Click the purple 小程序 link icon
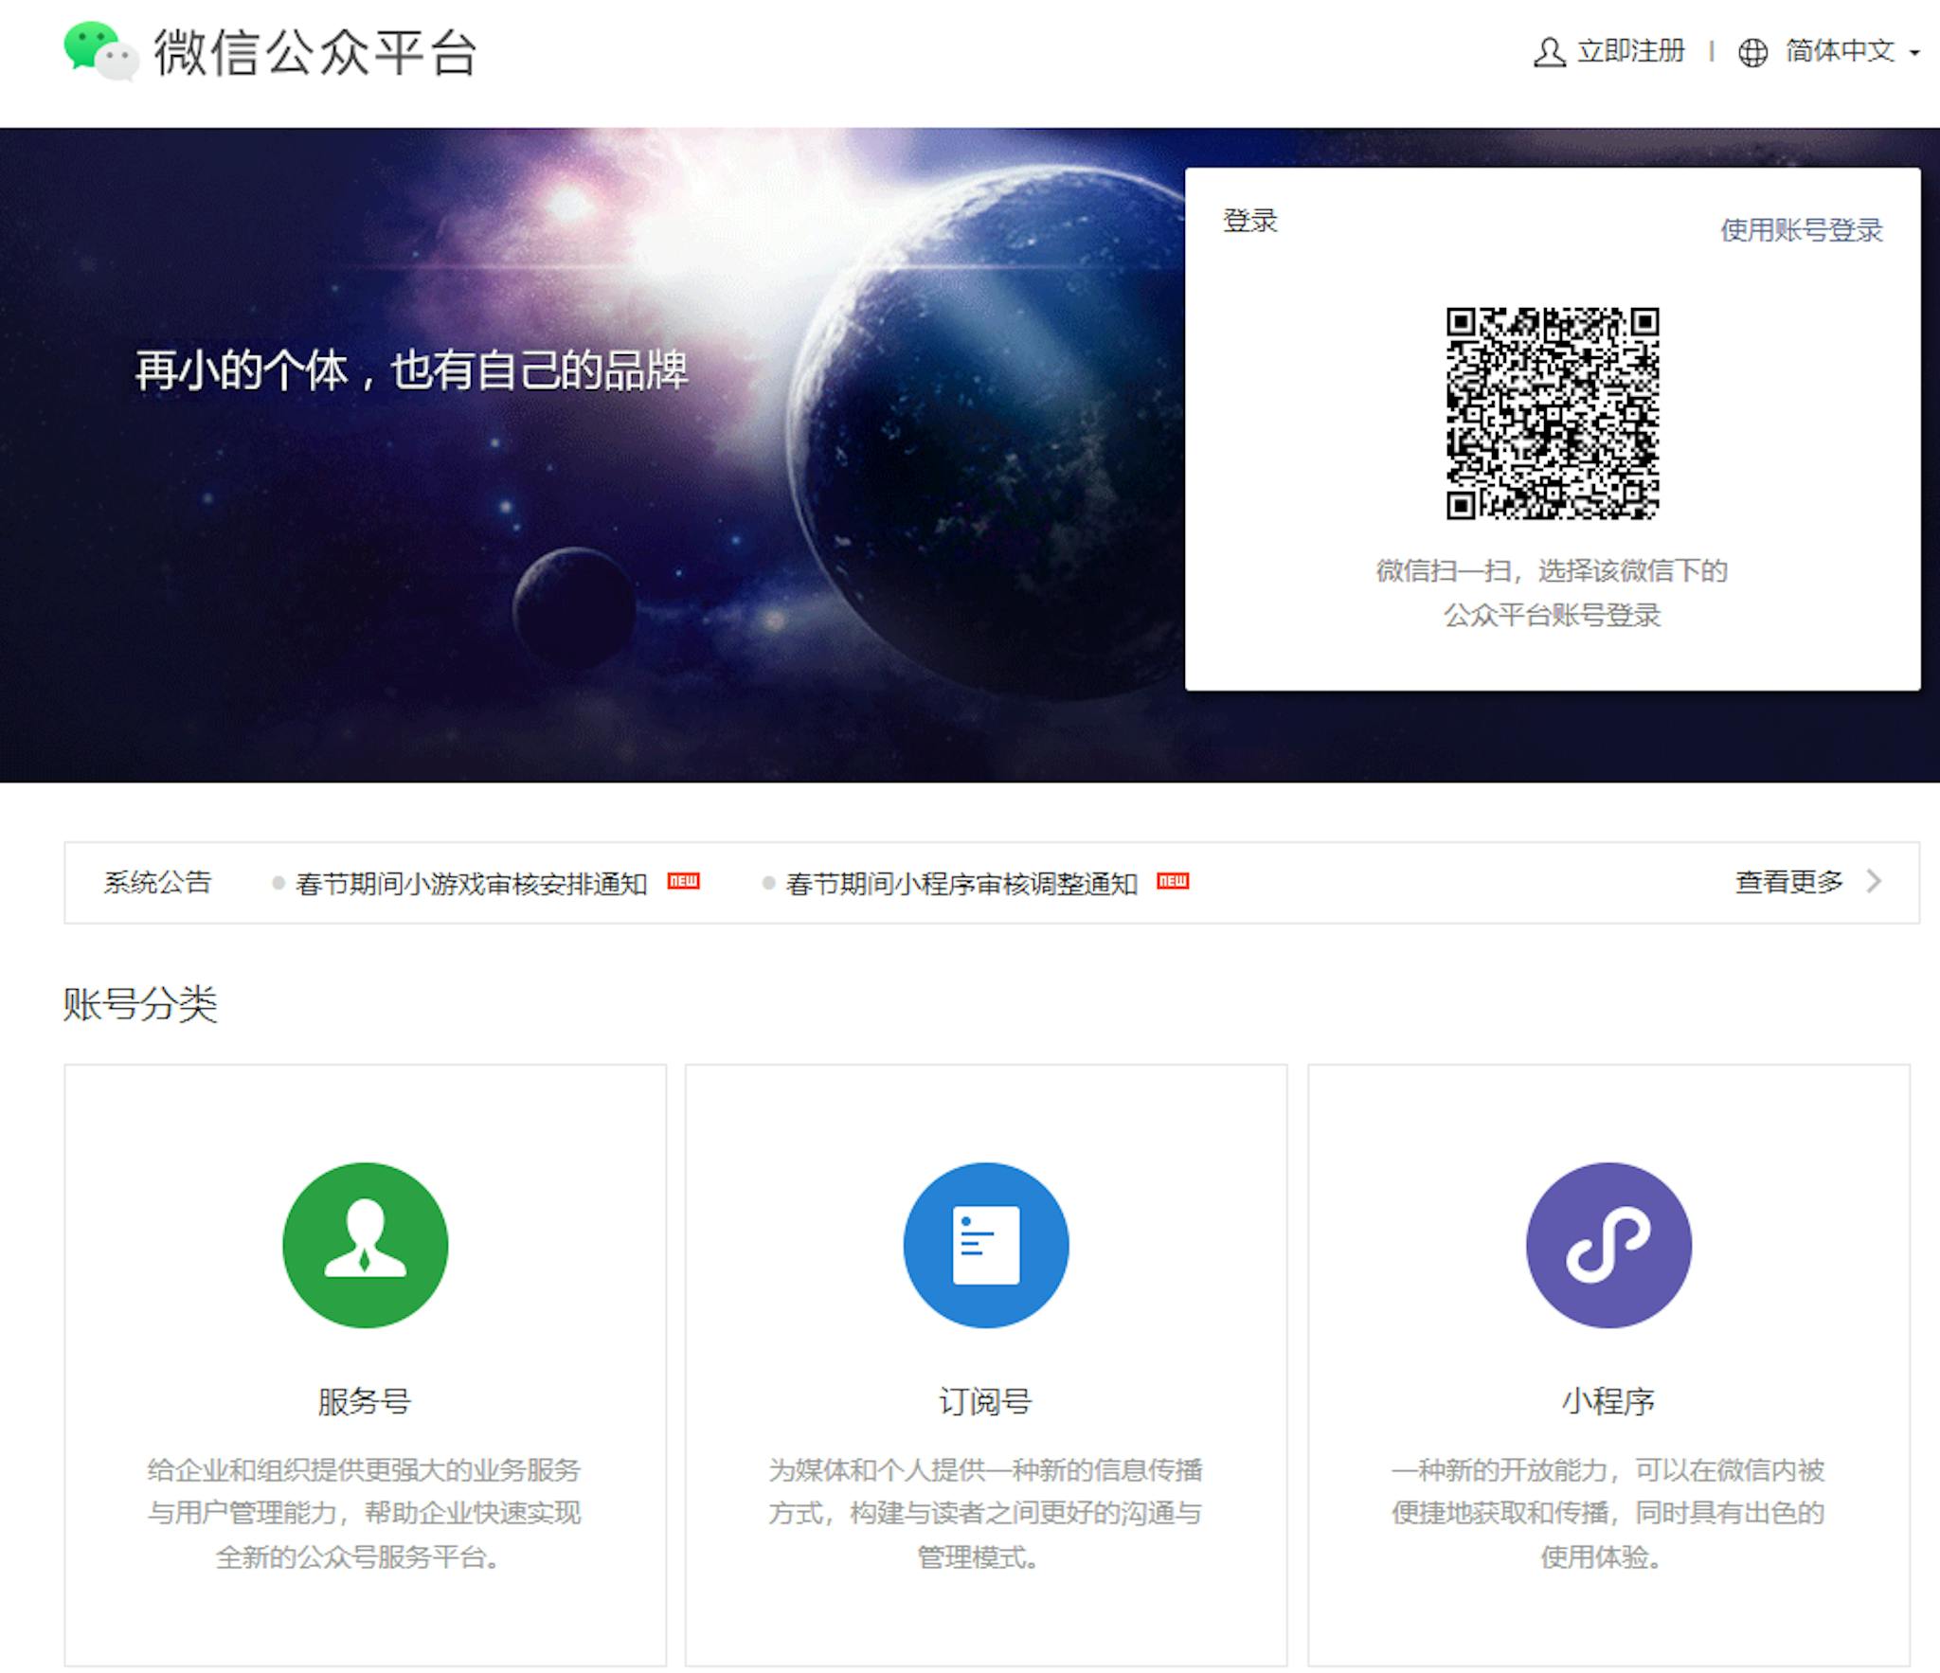Image resolution: width=1940 pixels, height=1673 pixels. click(x=1608, y=1245)
